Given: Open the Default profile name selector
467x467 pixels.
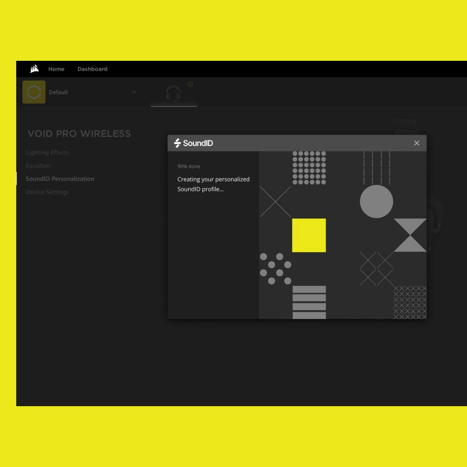Looking at the screenshot, I should [x=58, y=92].
